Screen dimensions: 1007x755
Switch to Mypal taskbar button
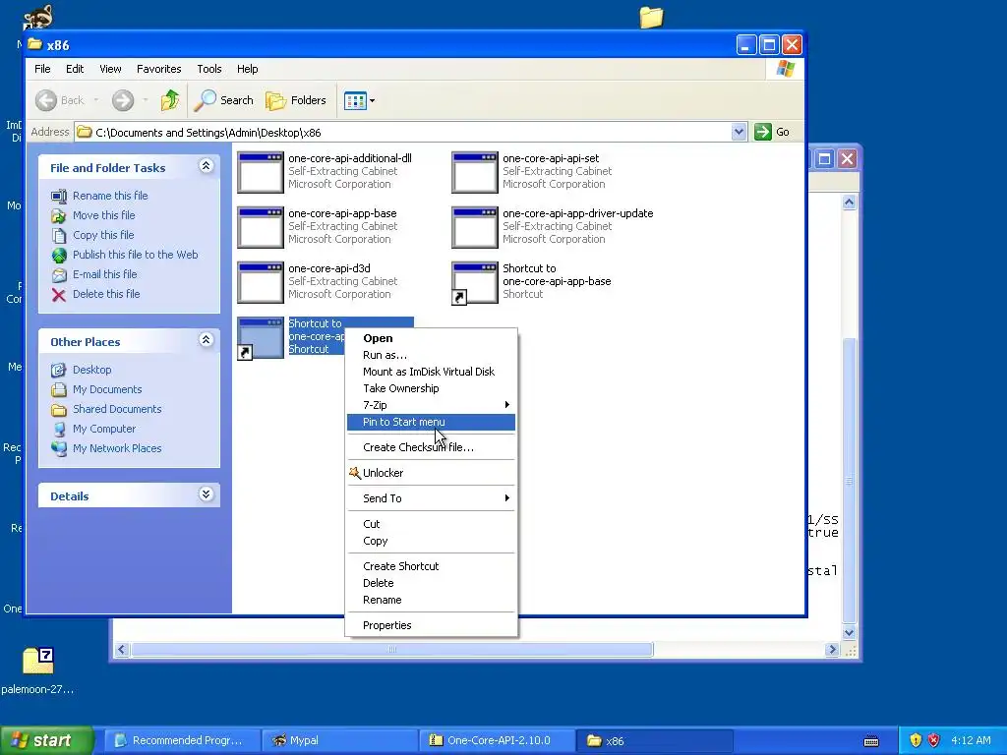point(339,740)
